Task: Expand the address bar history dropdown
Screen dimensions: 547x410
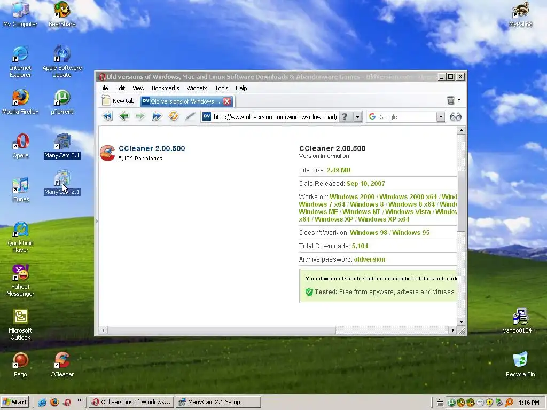Action: click(x=357, y=117)
